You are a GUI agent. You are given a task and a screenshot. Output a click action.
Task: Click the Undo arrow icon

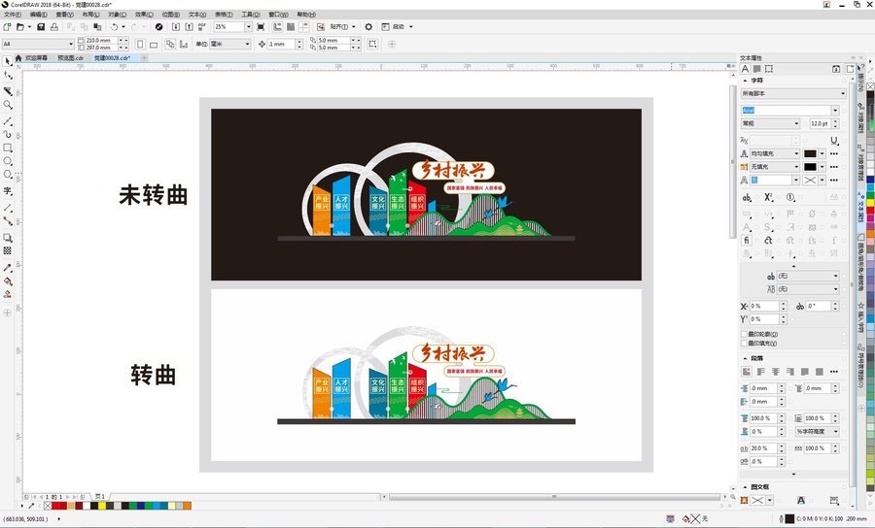[114, 27]
